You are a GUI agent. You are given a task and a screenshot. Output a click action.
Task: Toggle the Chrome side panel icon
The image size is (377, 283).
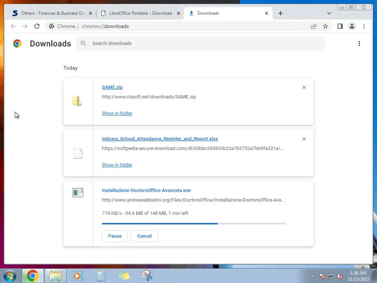(x=340, y=26)
